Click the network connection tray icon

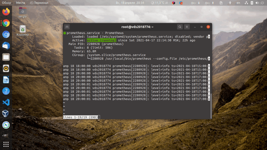(246, 3)
